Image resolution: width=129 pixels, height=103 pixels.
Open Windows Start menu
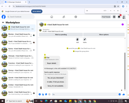[2, 101]
